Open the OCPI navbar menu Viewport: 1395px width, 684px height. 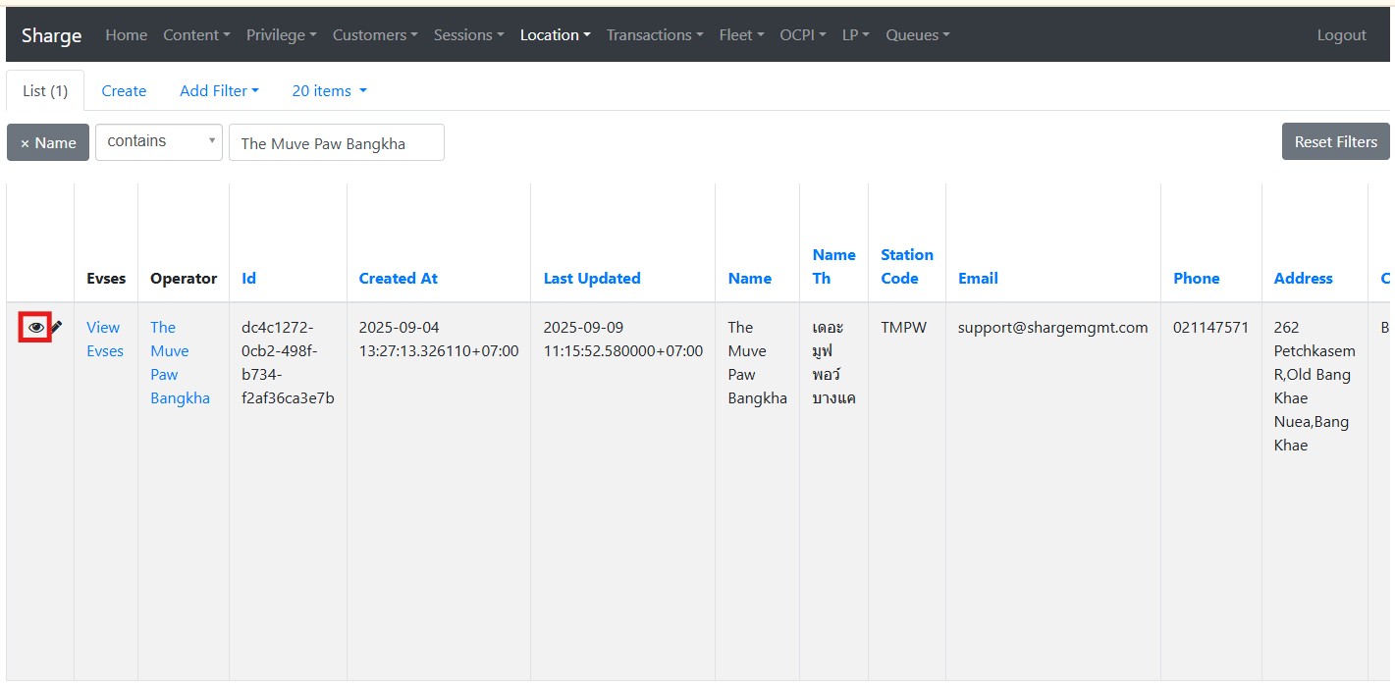[x=802, y=34]
